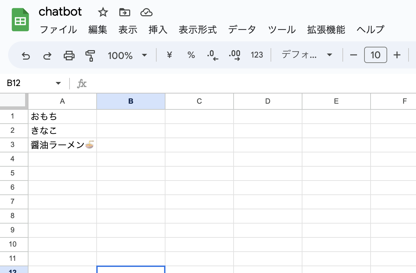Select column D header
This screenshot has height=273, width=416.
click(x=268, y=101)
